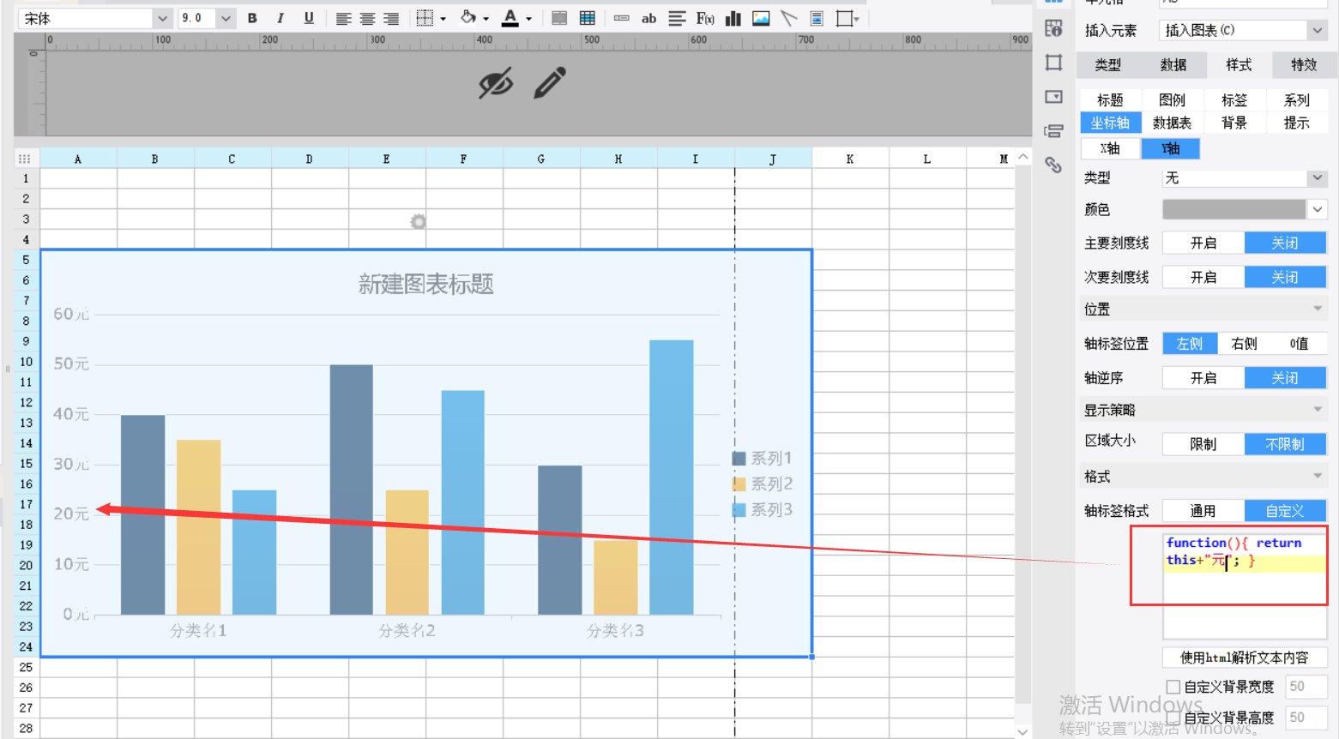Image resolution: width=1339 pixels, height=739 pixels.
Task: Click the pencil edit icon in the header area
Action: 550,82
